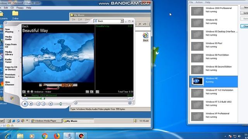Screen dimensions: 248x139
Task: Mute the Media Player speaker icon
Action: 50,104
